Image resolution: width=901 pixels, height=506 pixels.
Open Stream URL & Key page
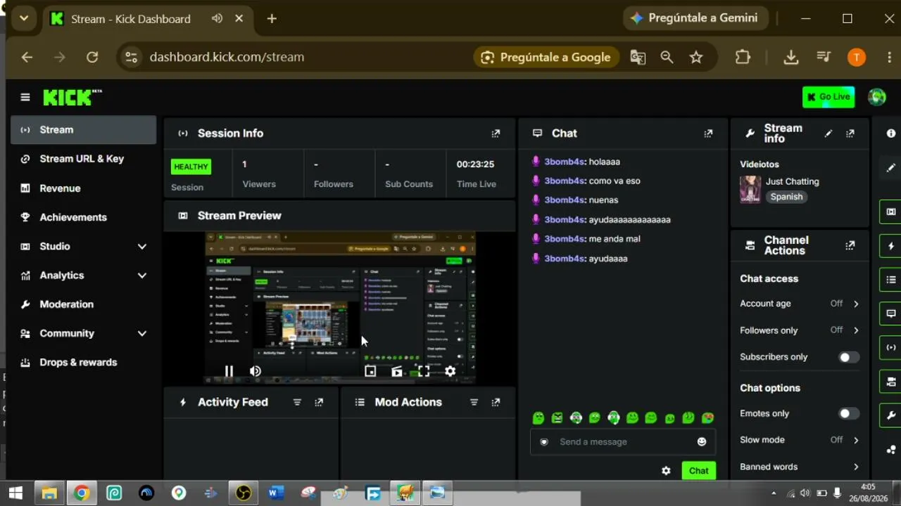(x=83, y=159)
